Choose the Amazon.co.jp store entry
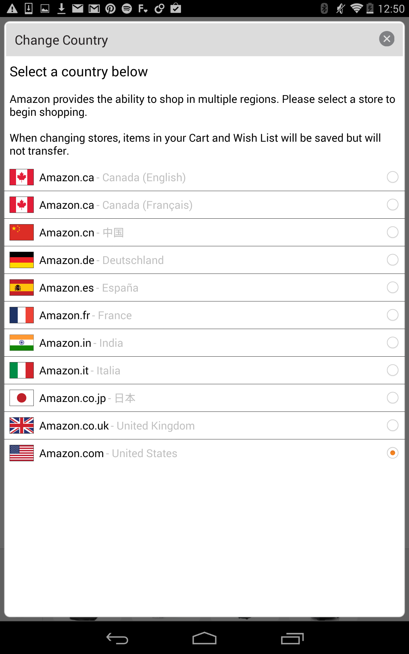409x654 pixels. pyautogui.click(x=87, y=398)
